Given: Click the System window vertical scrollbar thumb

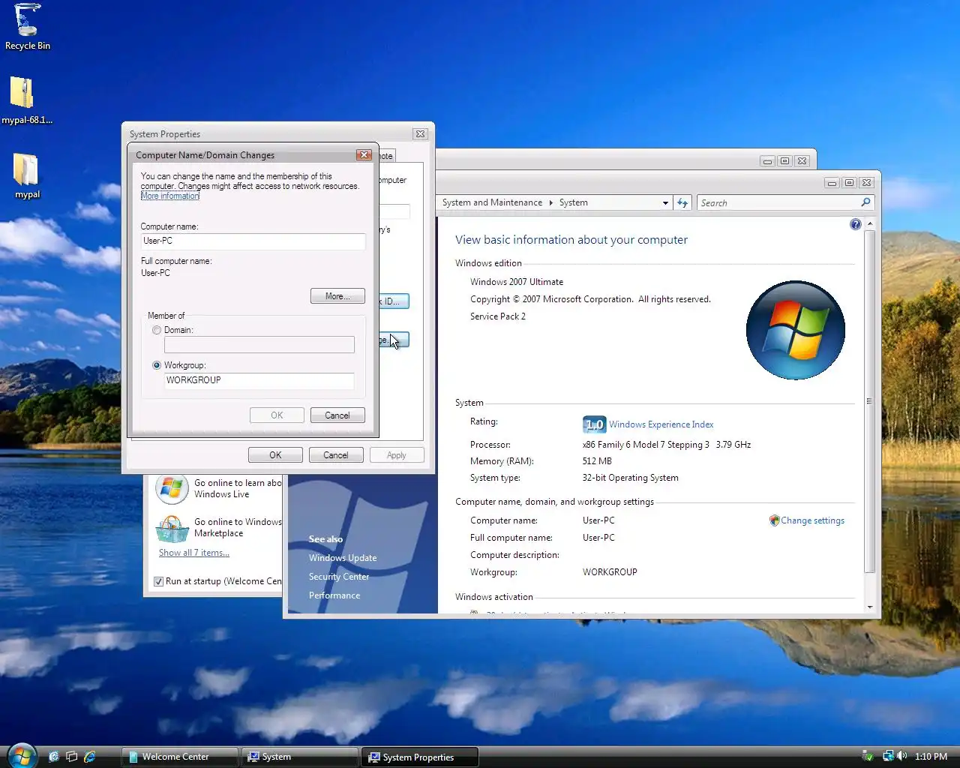Looking at the screenshot, I should [x=870, y=401].
